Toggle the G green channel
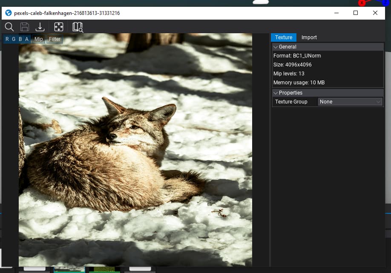The height and width of the screenshot is (273, 391). [x=14, y=39]
